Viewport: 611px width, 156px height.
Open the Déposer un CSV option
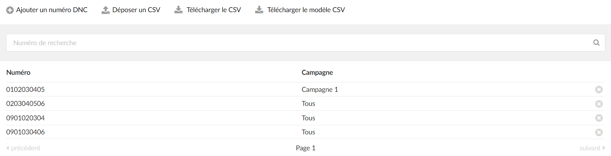click(x=136, y=10)
